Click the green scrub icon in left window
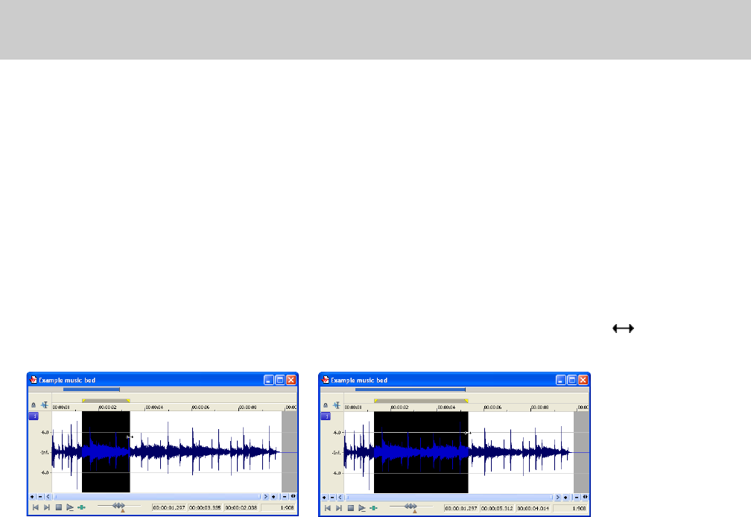 (81, 507)
